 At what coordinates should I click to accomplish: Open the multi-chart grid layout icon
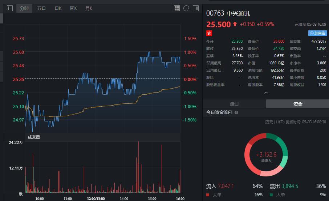click(177, 8)
